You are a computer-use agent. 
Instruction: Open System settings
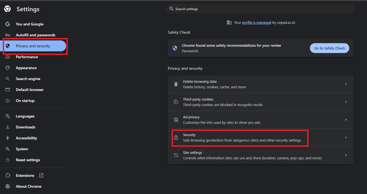tap(22, 149)
